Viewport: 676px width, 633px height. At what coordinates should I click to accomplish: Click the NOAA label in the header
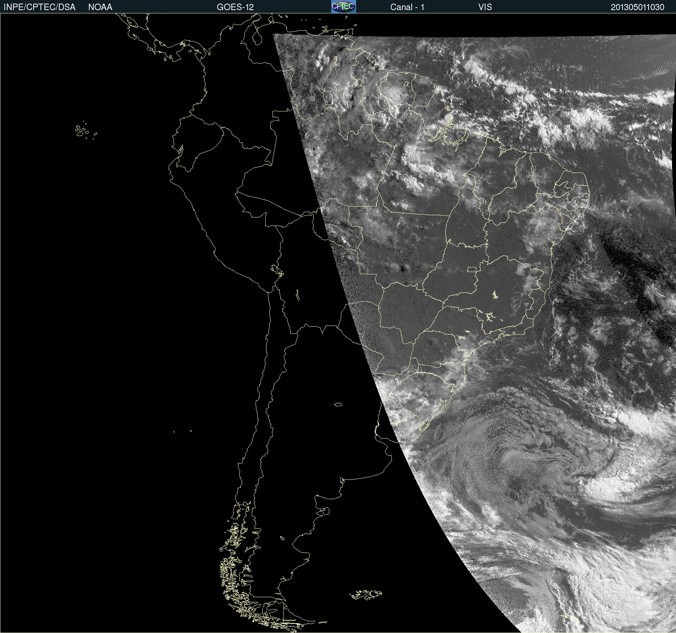tap(100, 7)
